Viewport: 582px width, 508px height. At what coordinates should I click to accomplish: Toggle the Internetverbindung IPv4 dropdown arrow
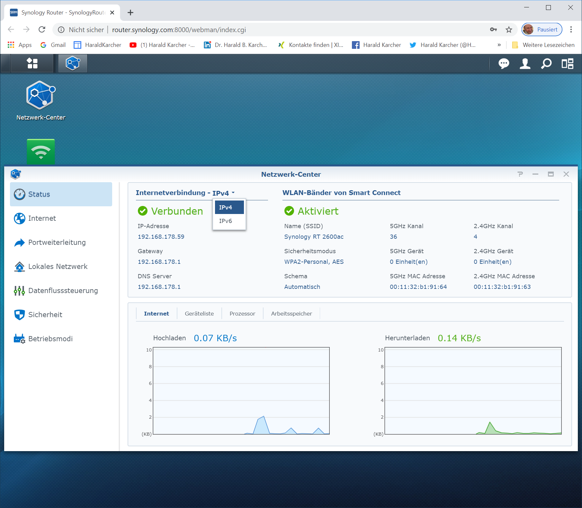tap(233, 193)
